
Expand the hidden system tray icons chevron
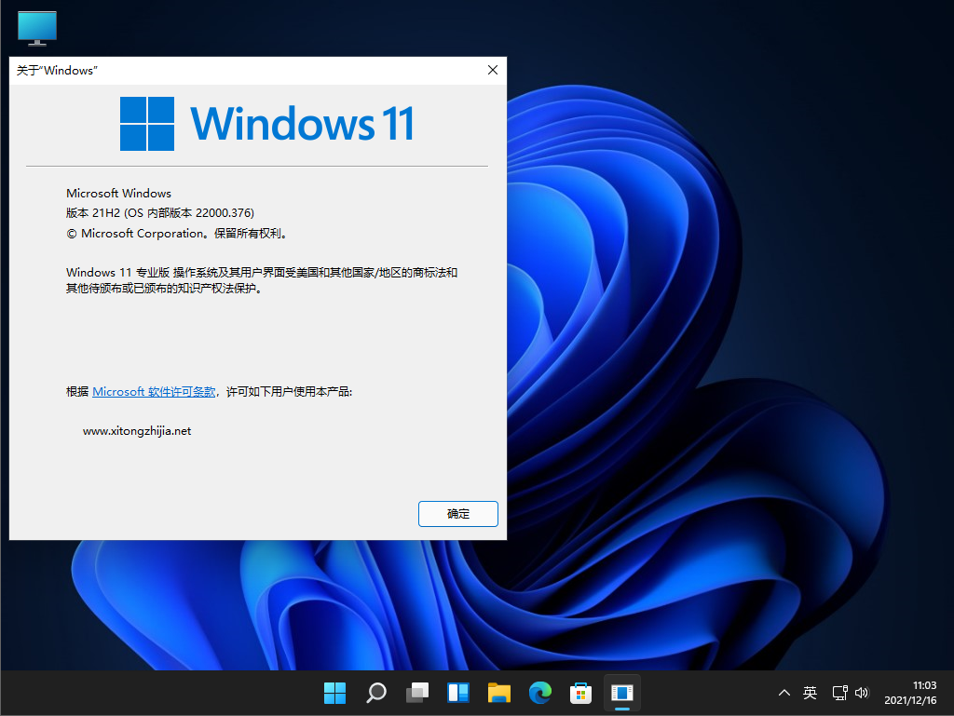784,693
